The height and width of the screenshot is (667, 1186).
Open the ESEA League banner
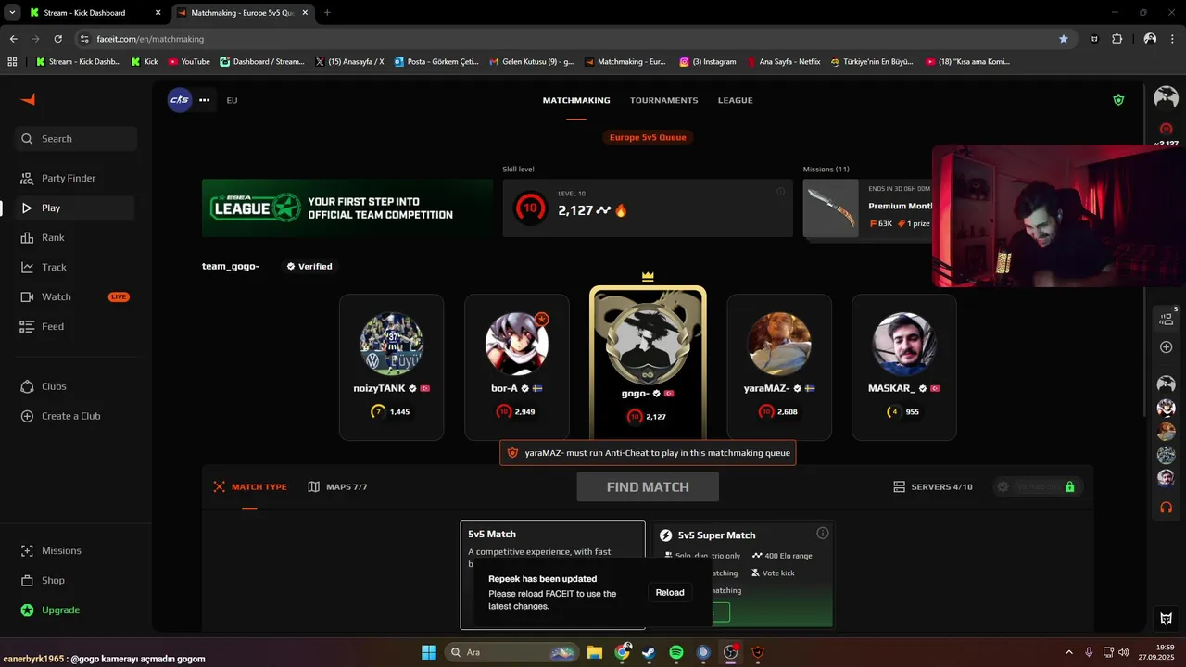347,208
